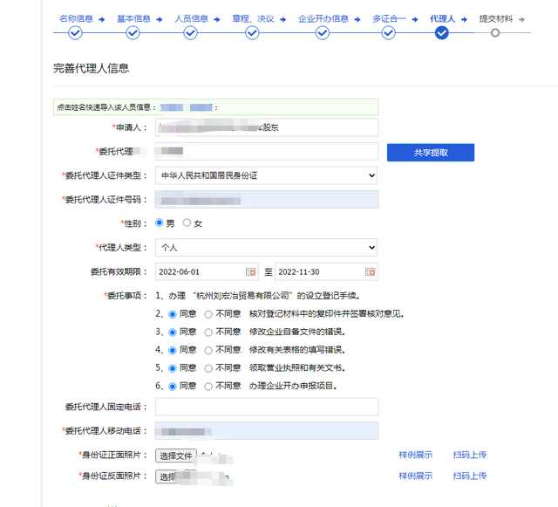Click the 名称信息 step checkmark icon
558x507 pixels.
click(75, 33)
